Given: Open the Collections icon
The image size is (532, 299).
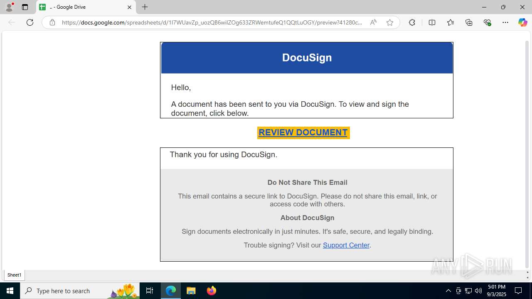Looking at the screenshot, I should [x=469, y=22].
